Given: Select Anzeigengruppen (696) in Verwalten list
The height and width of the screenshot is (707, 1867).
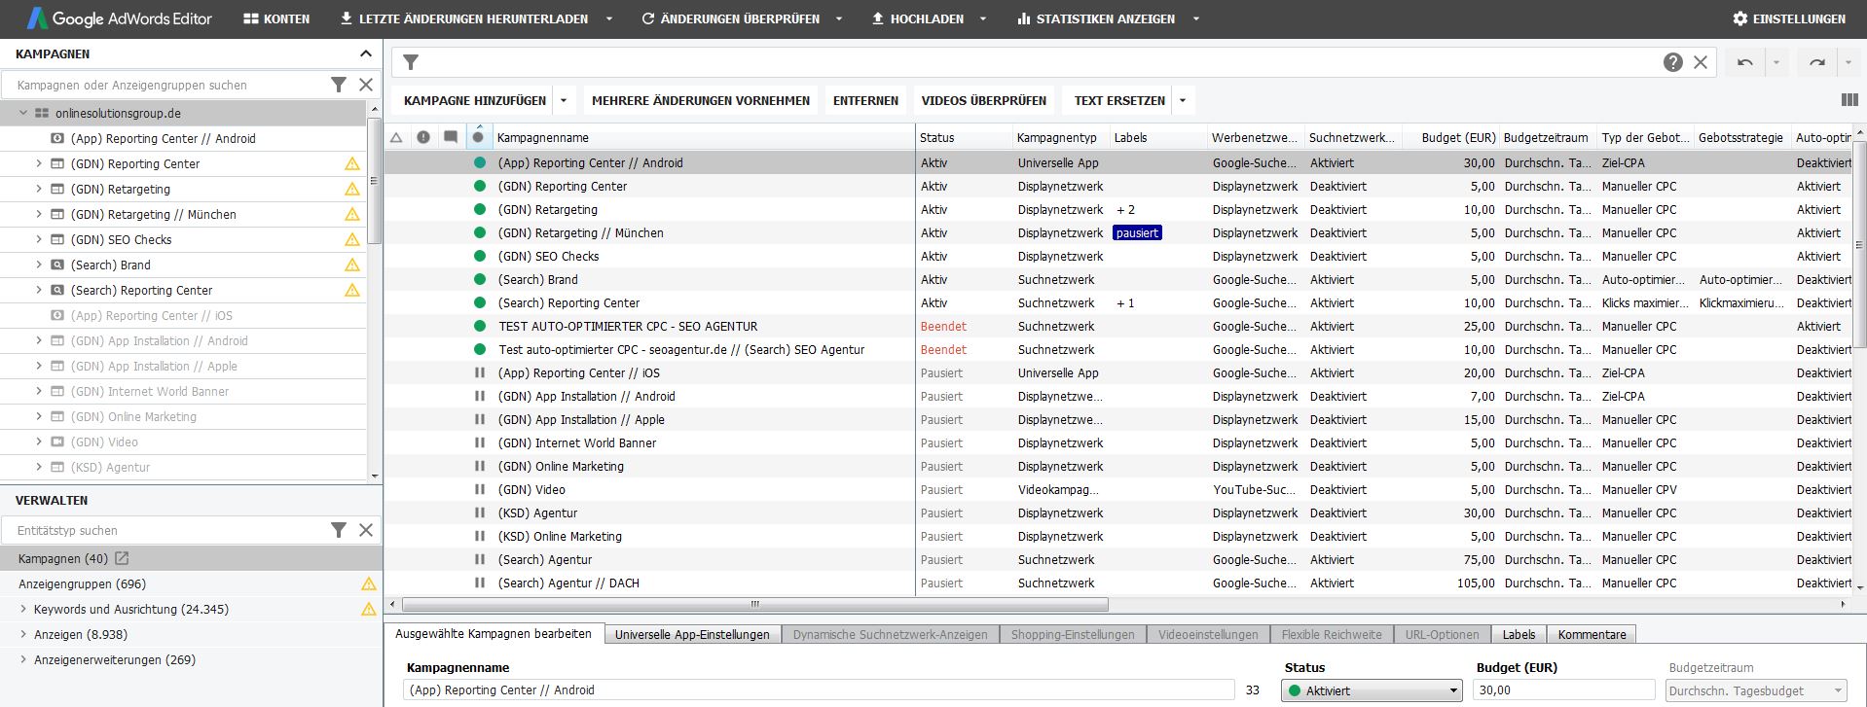Looking at the screenshot, I should (x=83, y=584).
